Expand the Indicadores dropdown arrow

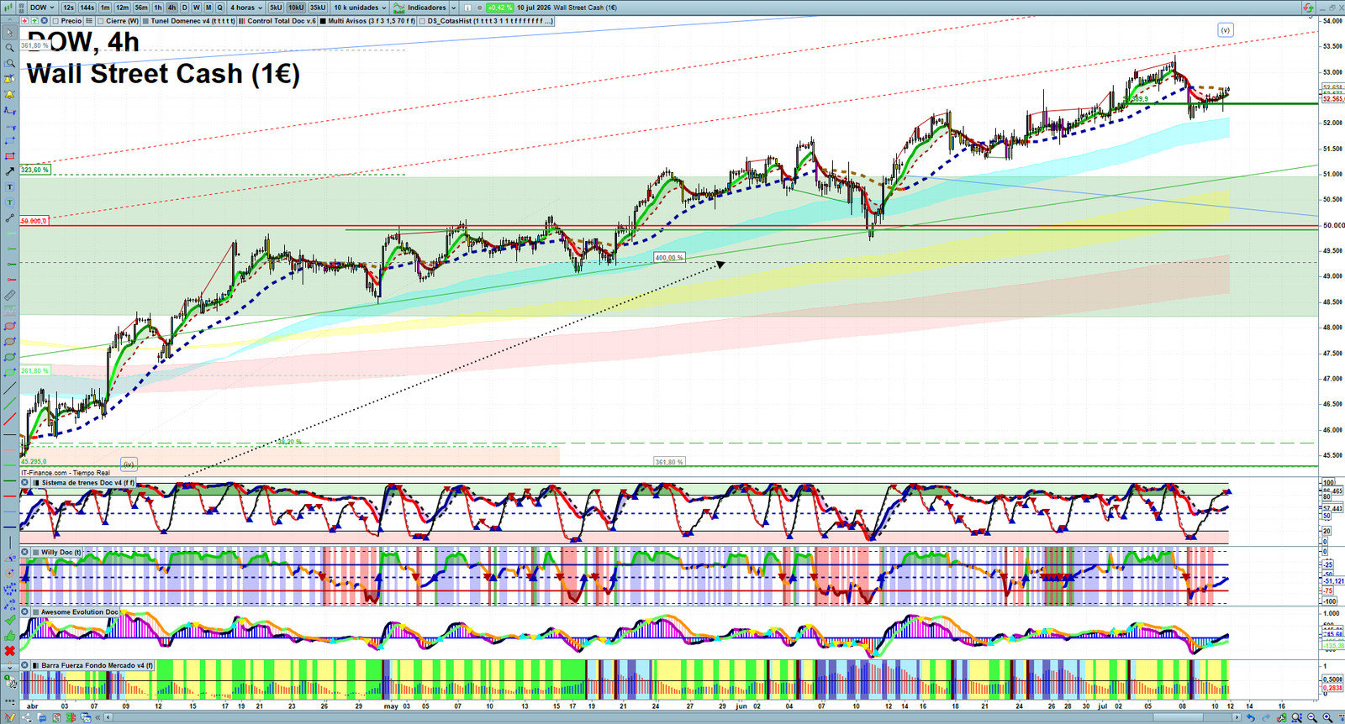pos(453,8)
